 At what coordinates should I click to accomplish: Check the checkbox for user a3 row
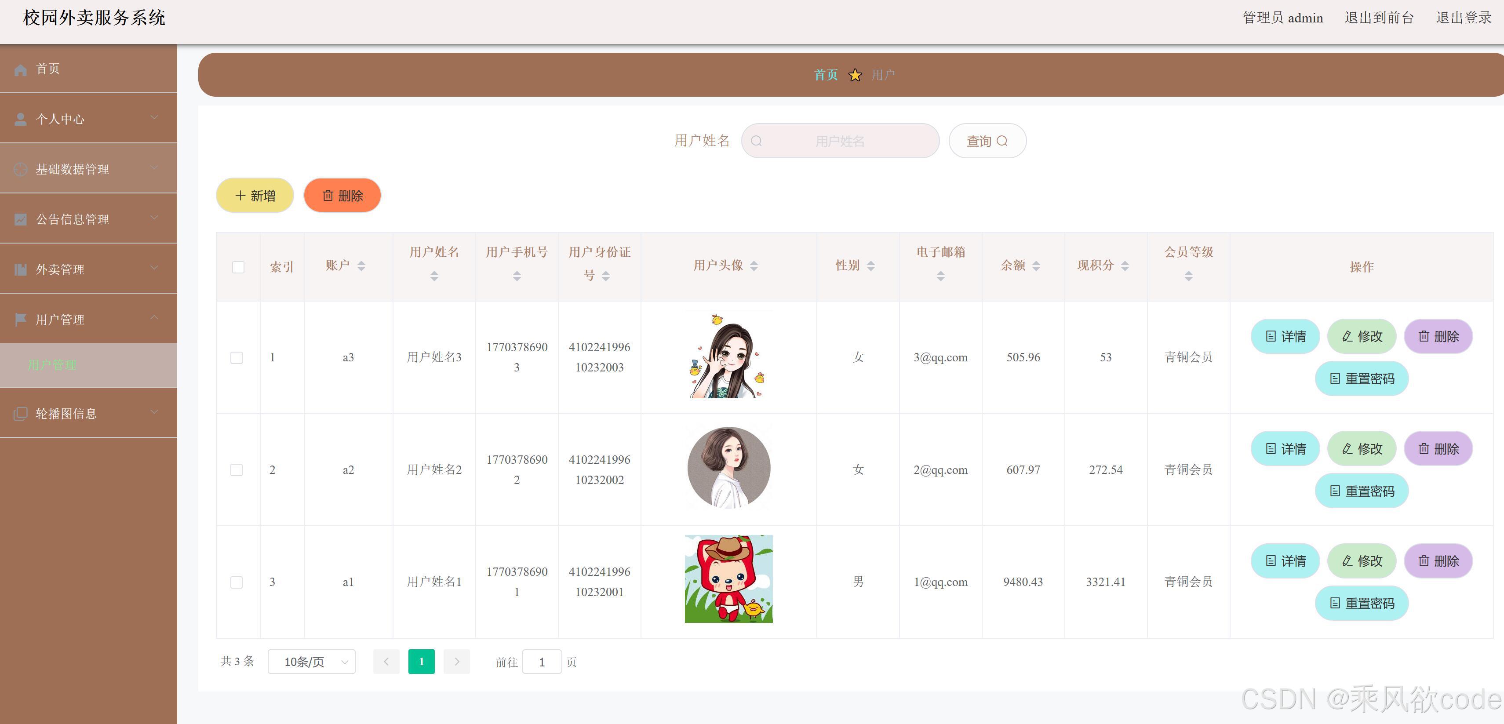click(x=237, y=358)
